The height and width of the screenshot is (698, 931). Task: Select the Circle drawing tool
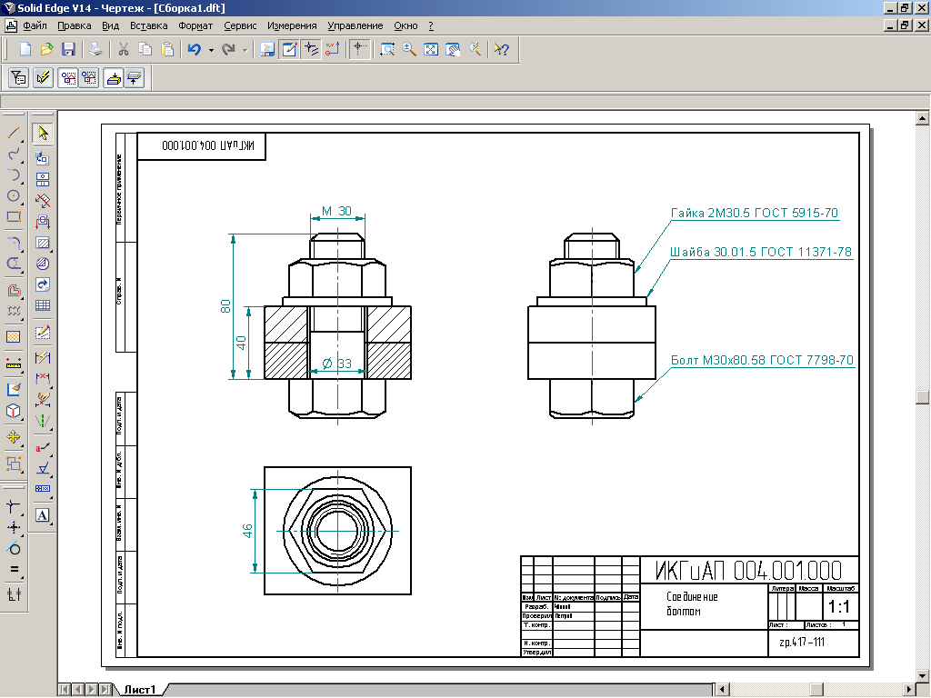(x=14, y=196)
